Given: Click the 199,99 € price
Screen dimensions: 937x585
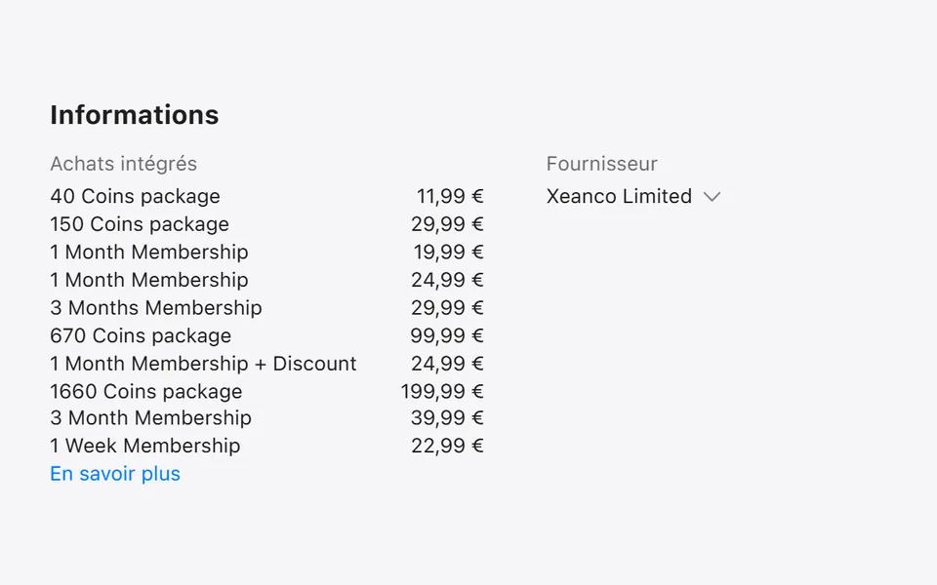Looking at the screenshot, I should click(x=441, y=392).
